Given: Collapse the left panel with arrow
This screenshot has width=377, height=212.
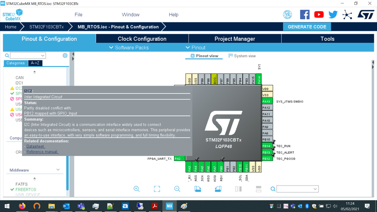Looking at the screenshot, I should pos(73,54).
